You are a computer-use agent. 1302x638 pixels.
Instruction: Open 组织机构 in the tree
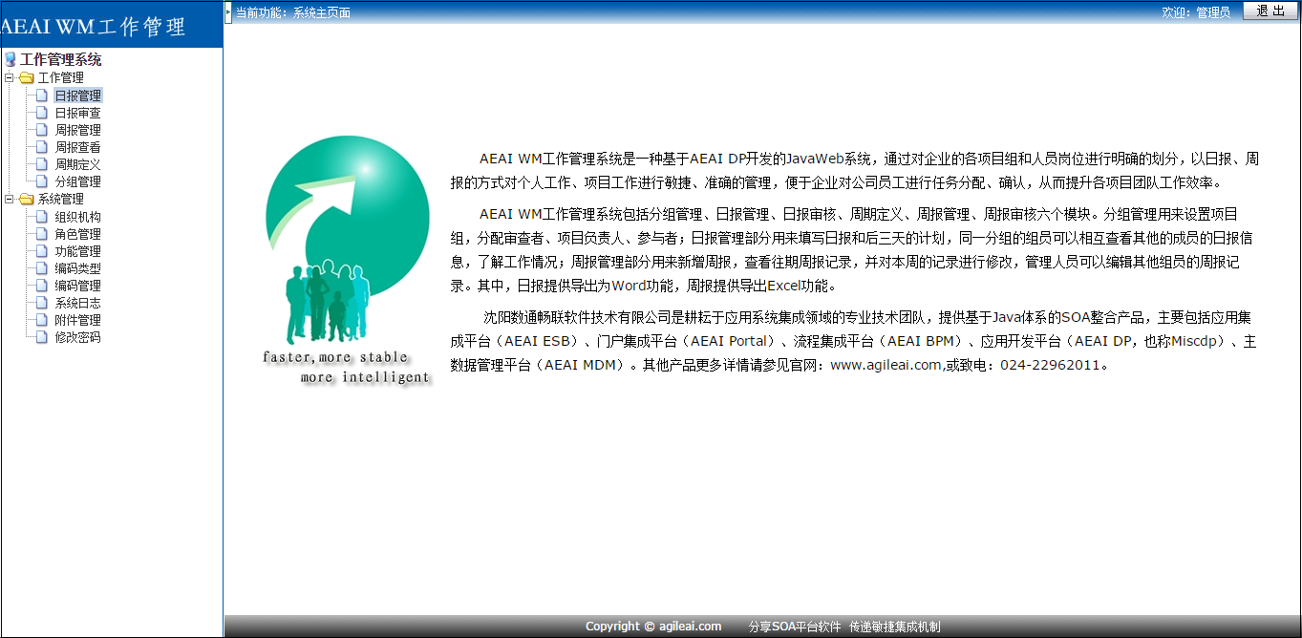pyautogui.click(x=77, y=217)
